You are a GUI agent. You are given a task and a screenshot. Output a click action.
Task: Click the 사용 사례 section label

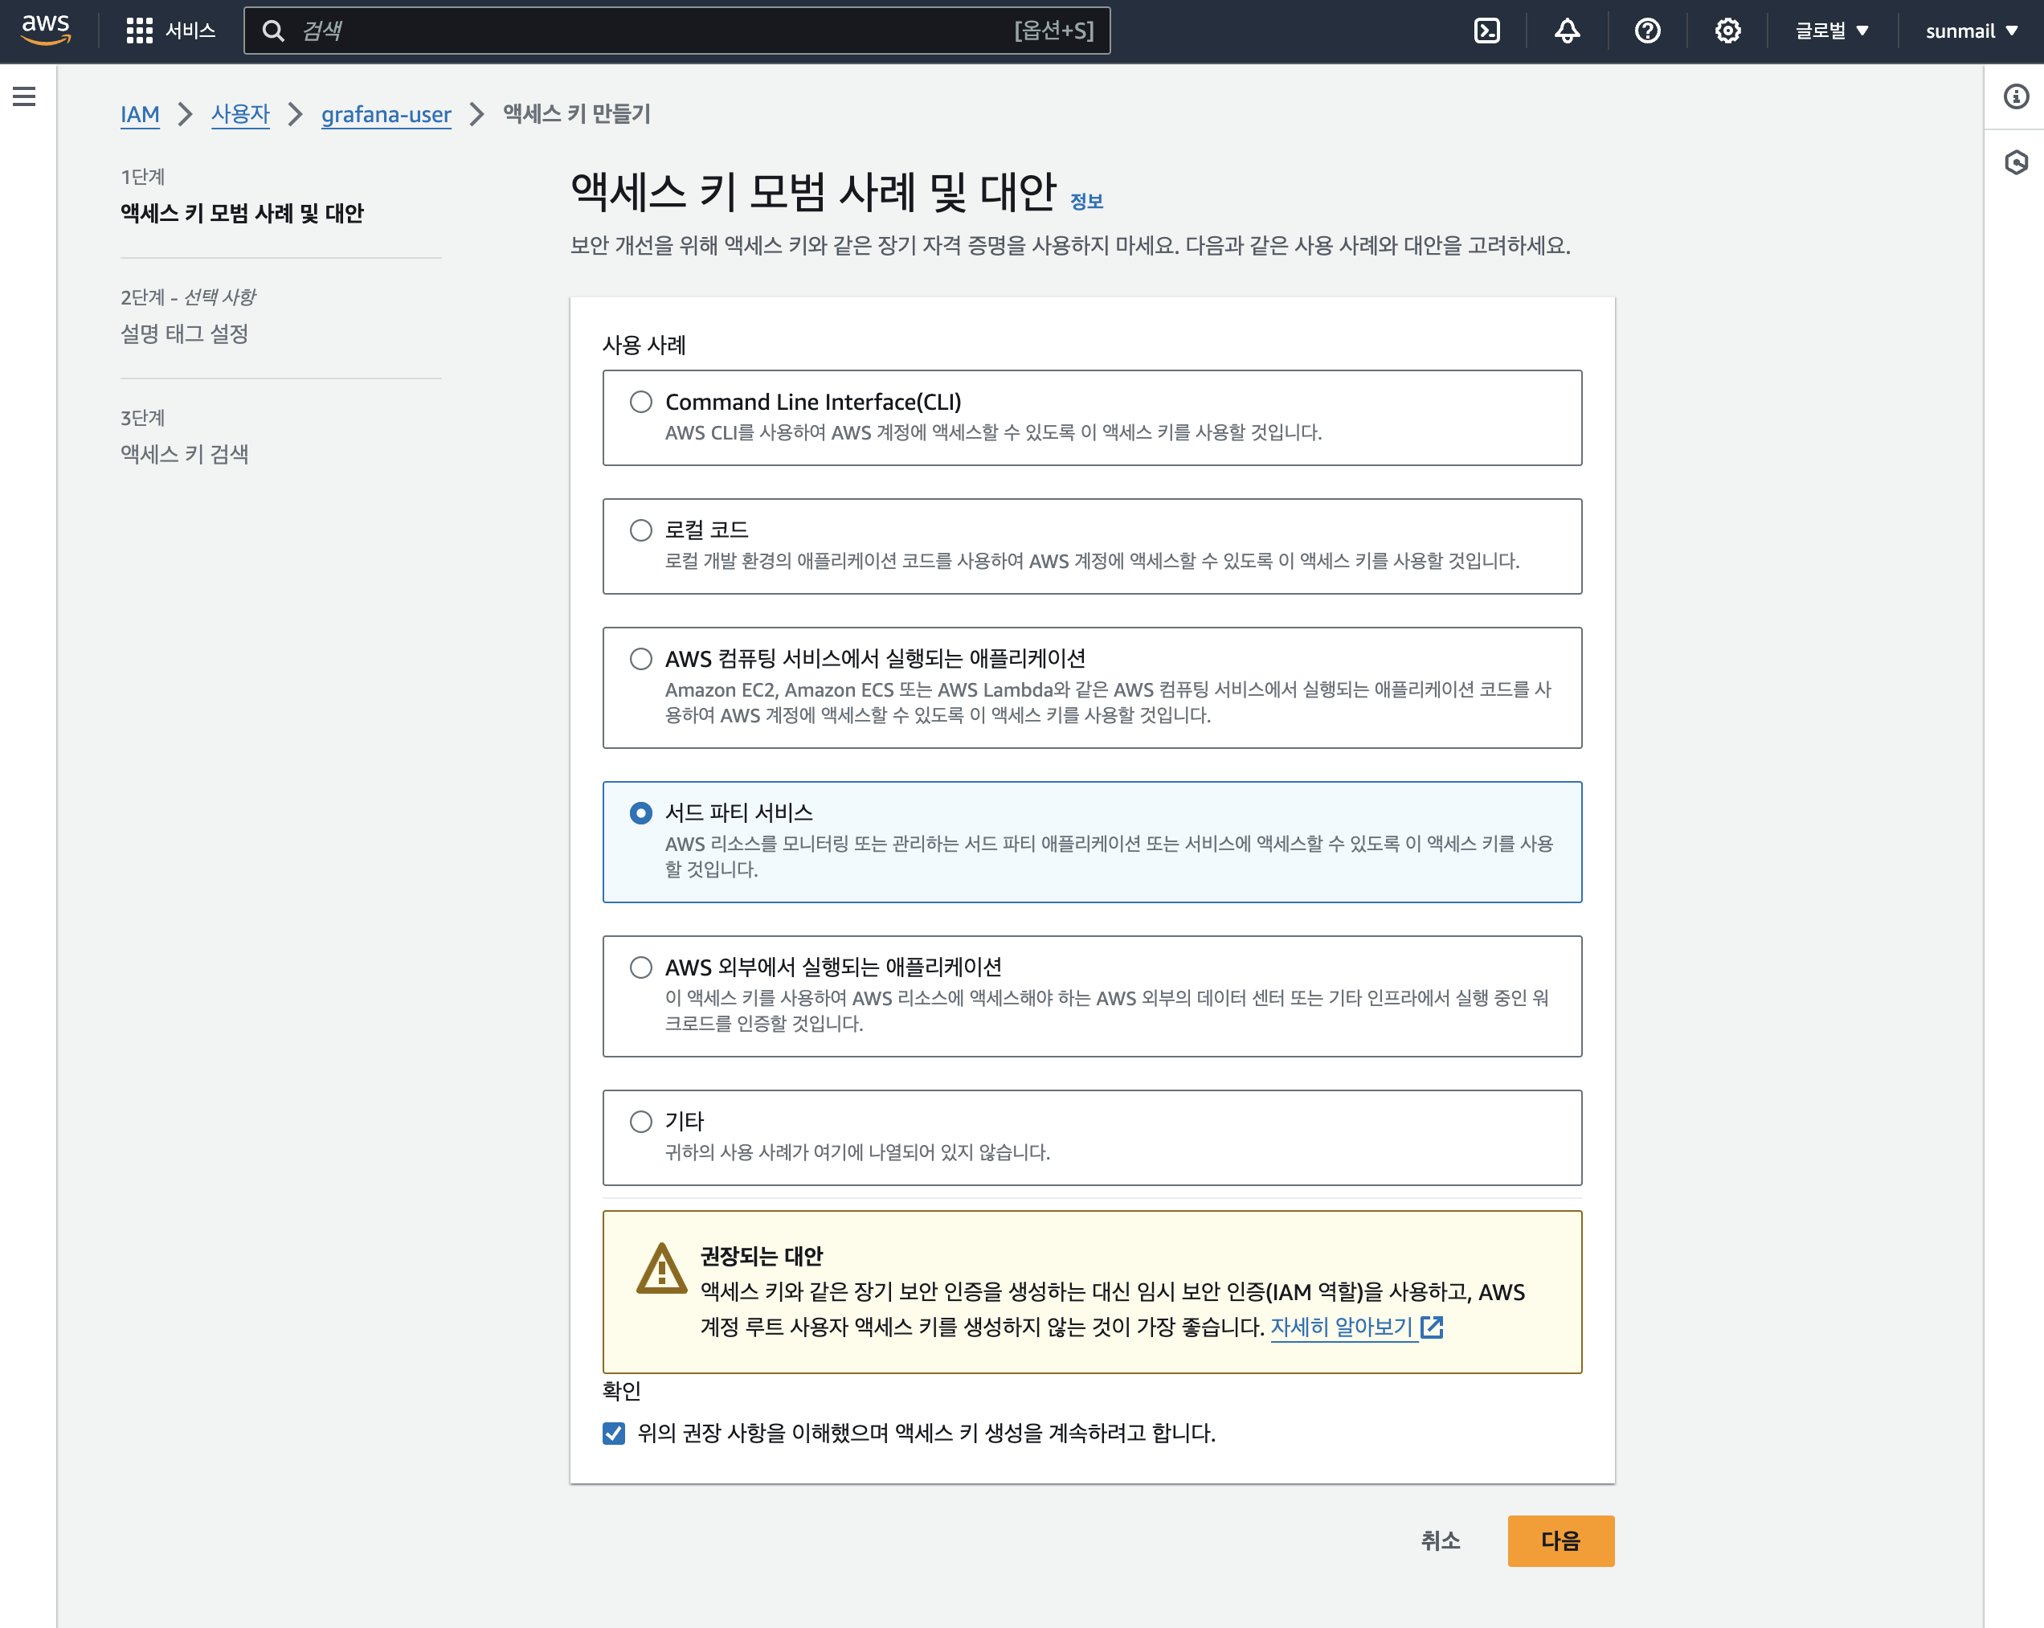point(644,346)
